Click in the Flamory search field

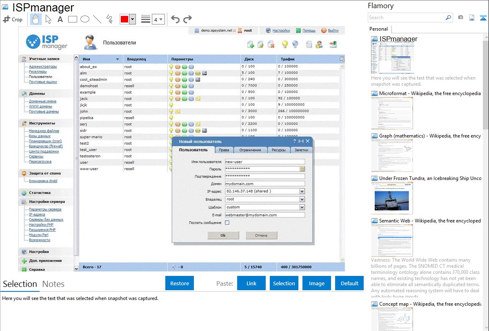(406, 18)
